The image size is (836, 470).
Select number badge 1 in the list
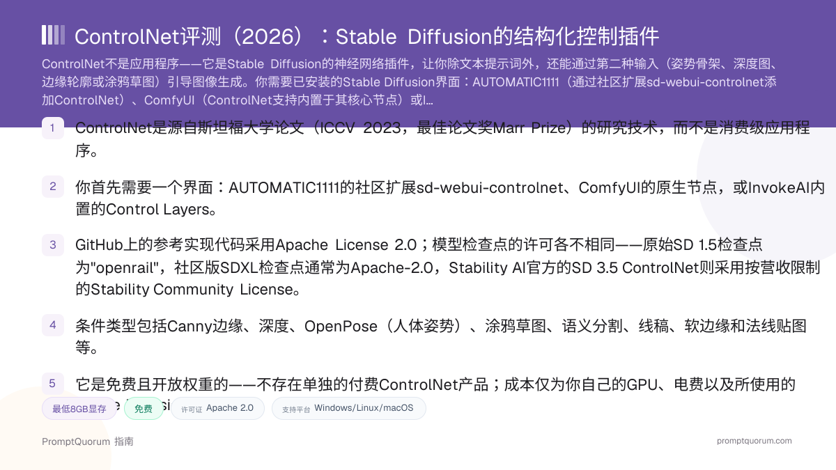(53, 128)
